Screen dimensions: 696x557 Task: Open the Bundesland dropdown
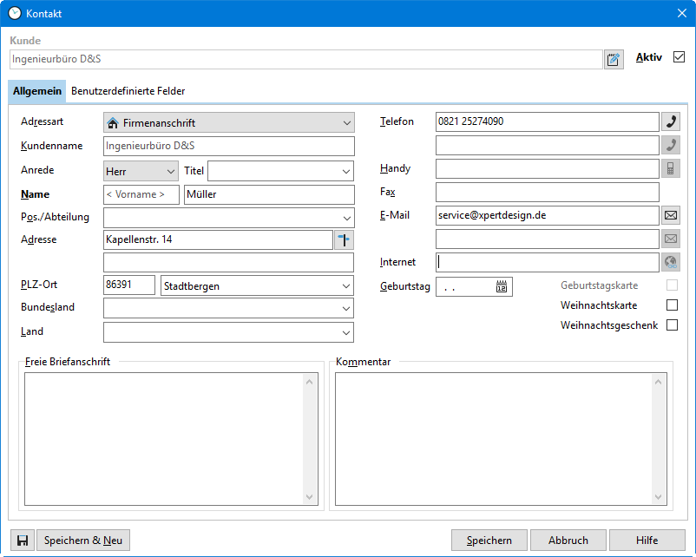click(x=229, y=308)
